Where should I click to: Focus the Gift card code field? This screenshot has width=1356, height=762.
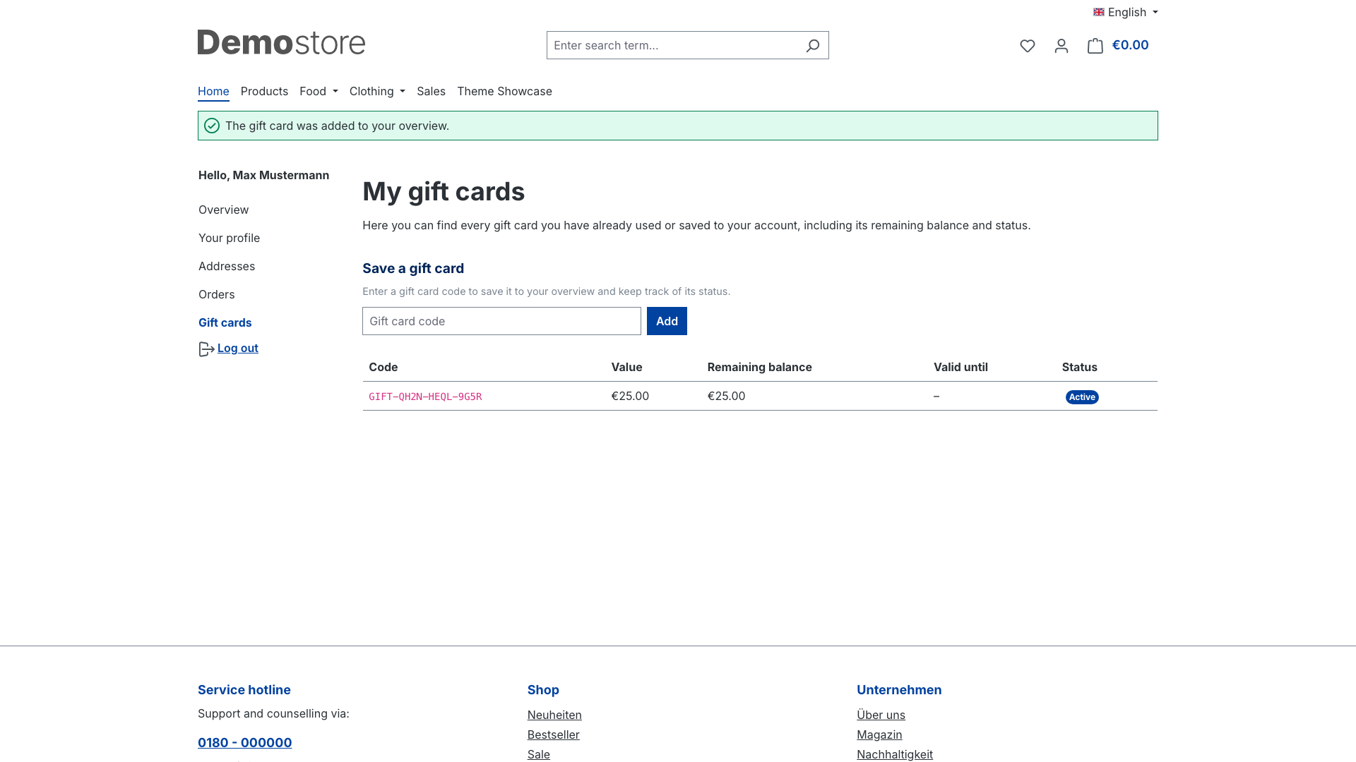[501, 321]
